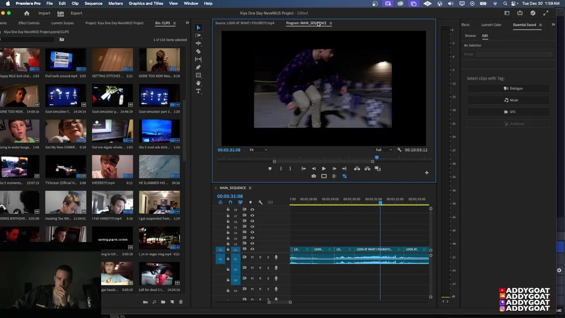Open the Markers menu
Image resolution: width=565 pixels, height=318 pixels.
coord(116,4)
